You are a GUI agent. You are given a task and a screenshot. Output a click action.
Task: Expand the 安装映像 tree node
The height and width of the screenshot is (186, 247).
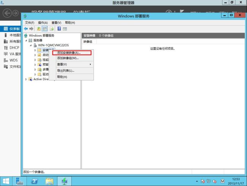(x=35, y=50)
